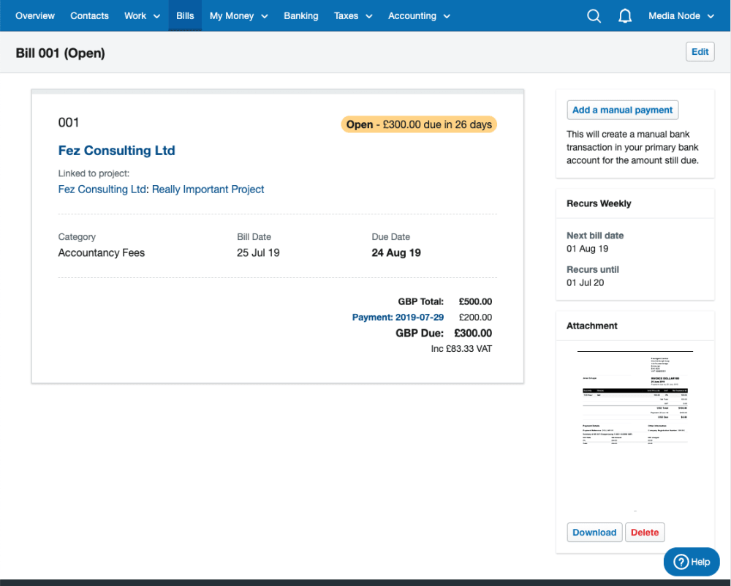Open the Accounting dropdown menu
Viewport: 731px width, 586px height.
[x=419, y=16]
